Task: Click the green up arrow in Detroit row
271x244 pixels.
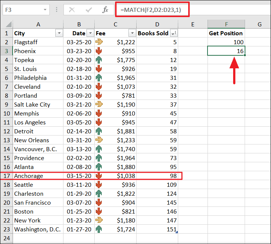Action: [99, 131]
